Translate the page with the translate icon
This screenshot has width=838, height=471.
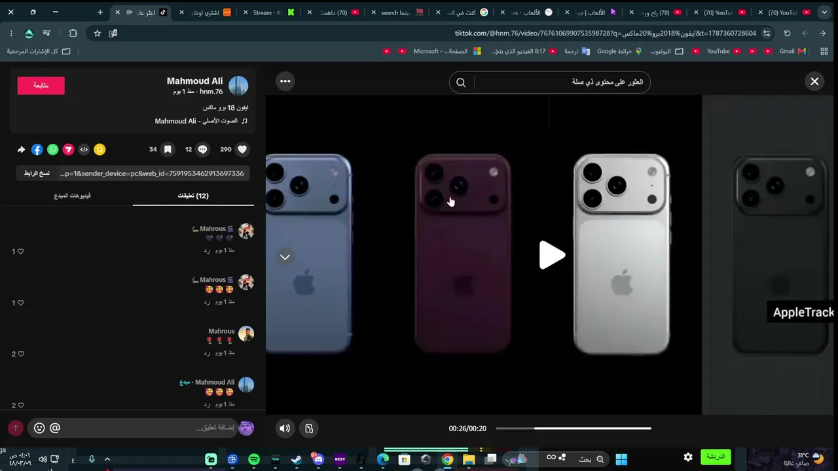pyautogui.click(x=113, y=33)
